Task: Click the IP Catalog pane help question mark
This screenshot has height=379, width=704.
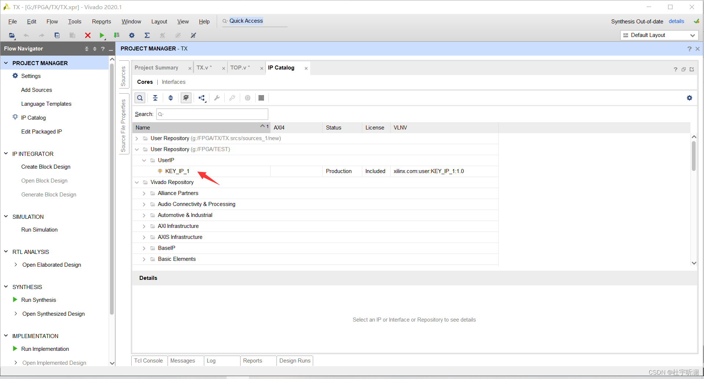Action: tap(675, 70)
